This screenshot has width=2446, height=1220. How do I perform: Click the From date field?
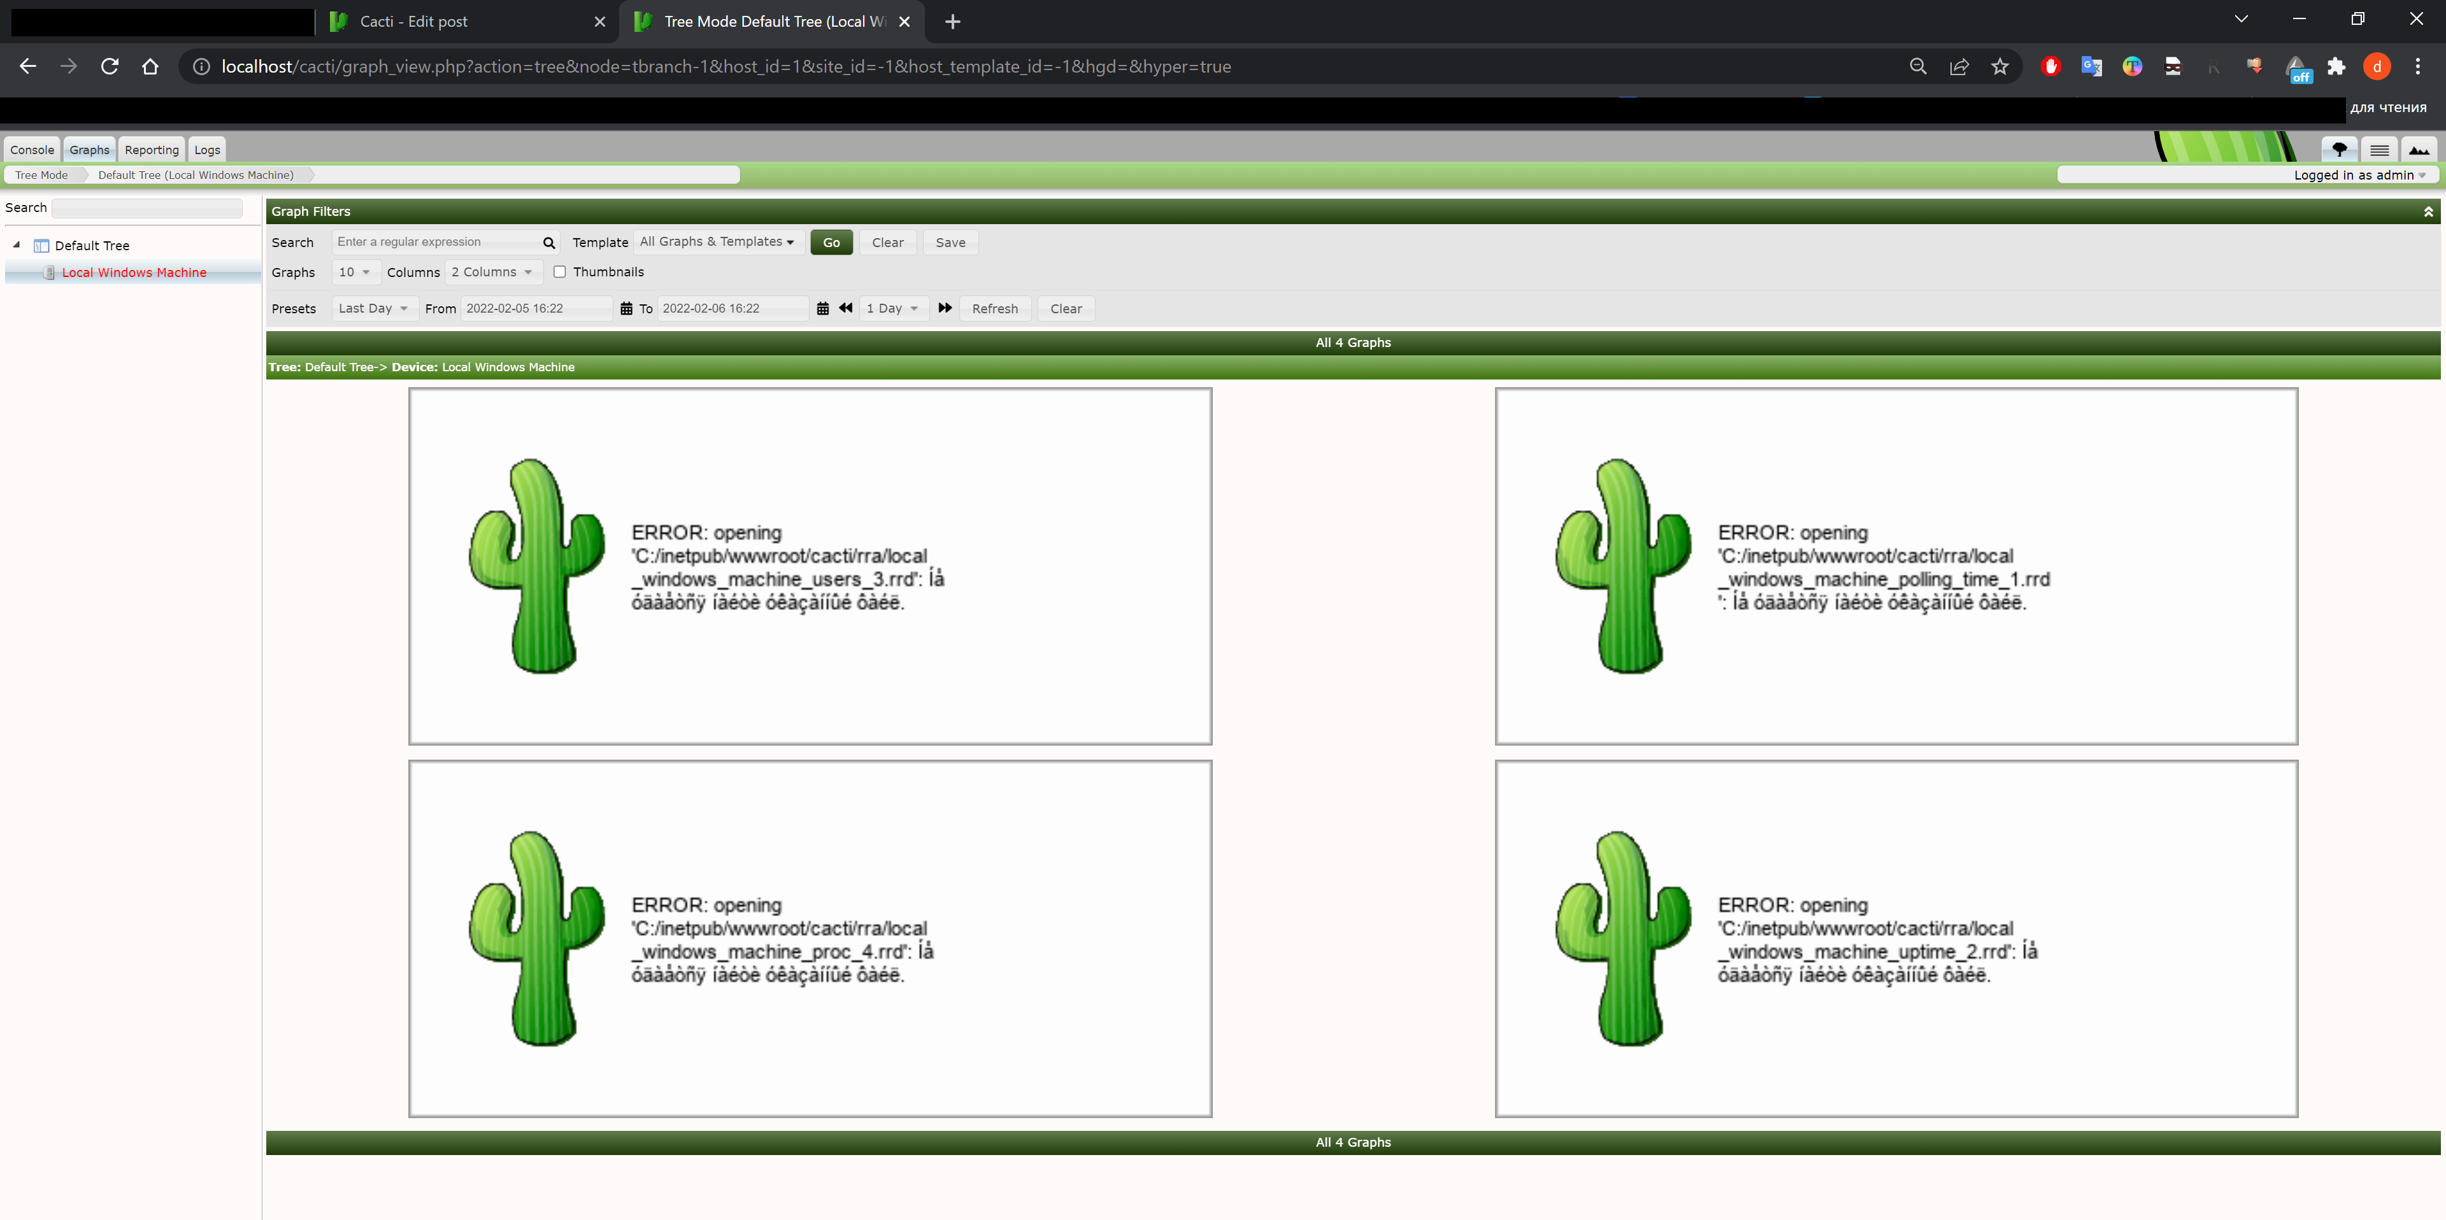tap(536, 309)
